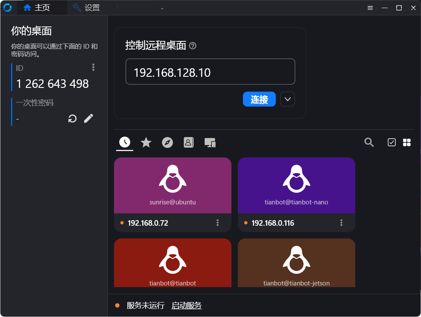
Task: Click the help icon beside 控制远程桌面
Action: pyautogui.click(x=193, y=46)
